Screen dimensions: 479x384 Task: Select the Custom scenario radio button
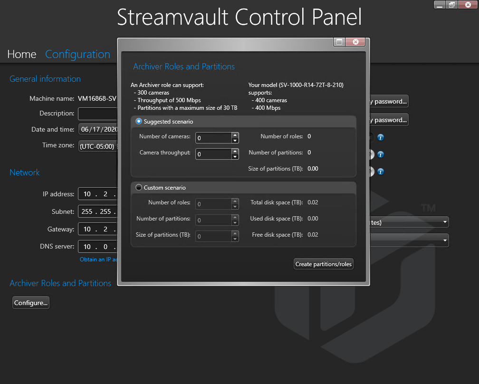pyautogui.click(x=139, y=187)
